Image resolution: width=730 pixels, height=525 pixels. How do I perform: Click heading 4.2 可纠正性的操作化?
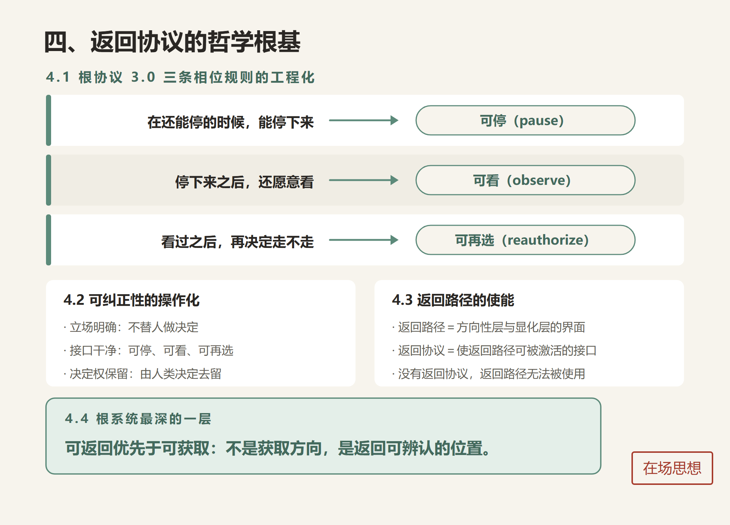coord(131,300)
